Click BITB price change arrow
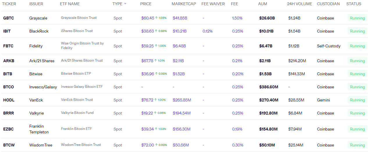The width and height of the screenshot is (368, 152). click(x=156, y=74)
